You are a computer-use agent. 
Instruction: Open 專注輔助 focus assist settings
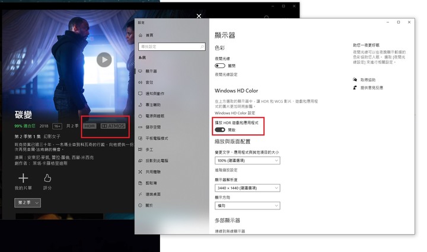coord(153,105)
